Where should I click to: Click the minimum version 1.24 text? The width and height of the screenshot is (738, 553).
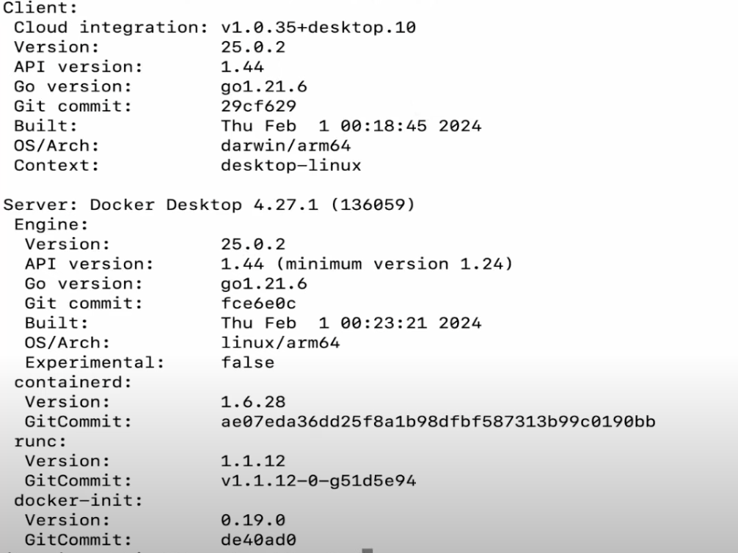point(398,264)
